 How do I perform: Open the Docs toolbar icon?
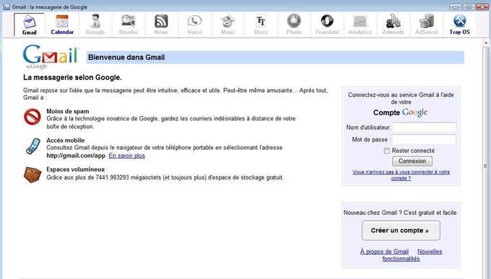tap(261, 25)
